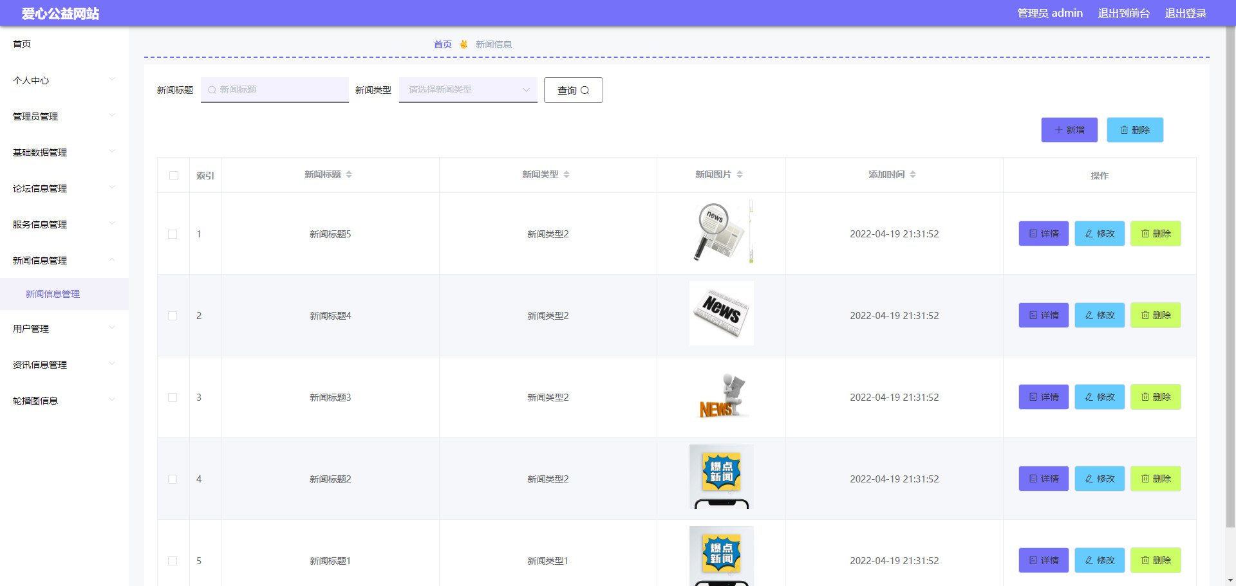Open 详情 for 新闻标题5 row

[1044, 233]
